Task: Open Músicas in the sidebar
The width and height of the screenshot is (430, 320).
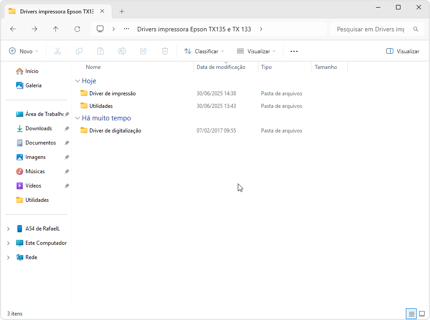Action: tap(30, 171)
